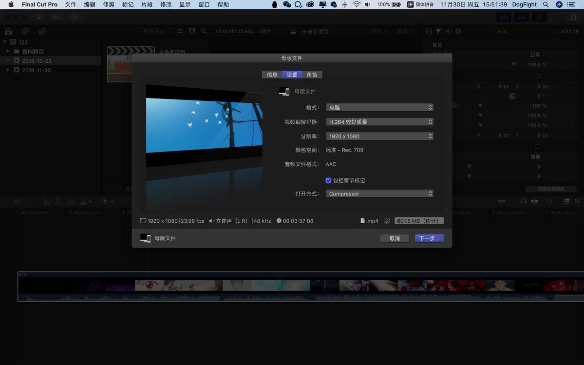This screenshot has height=365, width=584.
Task: Click the background tasks checkmark icon
Action: coord(75,17)
